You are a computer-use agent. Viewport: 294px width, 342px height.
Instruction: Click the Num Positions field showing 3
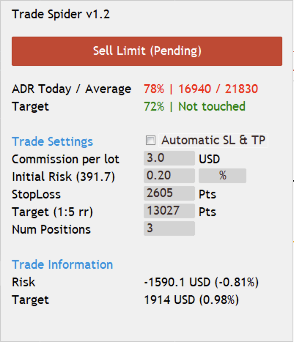pos(169,228)
